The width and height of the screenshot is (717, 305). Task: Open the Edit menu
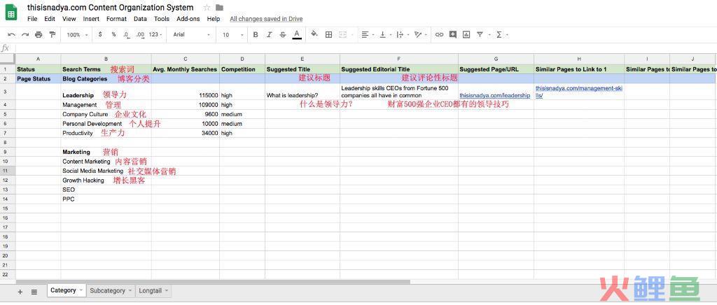[x=50, y=19]
